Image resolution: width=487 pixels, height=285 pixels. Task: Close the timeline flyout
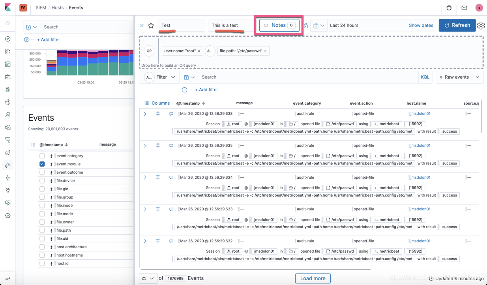pyautogui.click(x=142, y=26)
